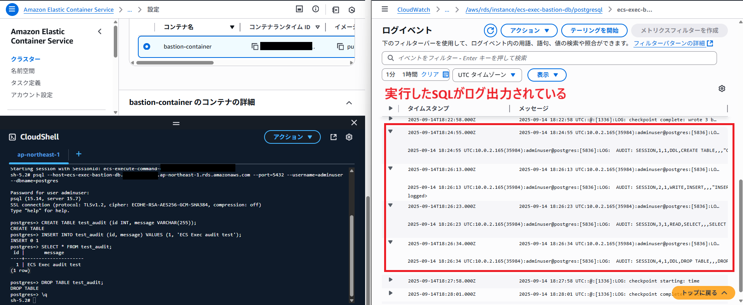Click the hexagon settings icon in ECS header
Viewport: 743px width, 305px height.
click(x=352, y=10)
